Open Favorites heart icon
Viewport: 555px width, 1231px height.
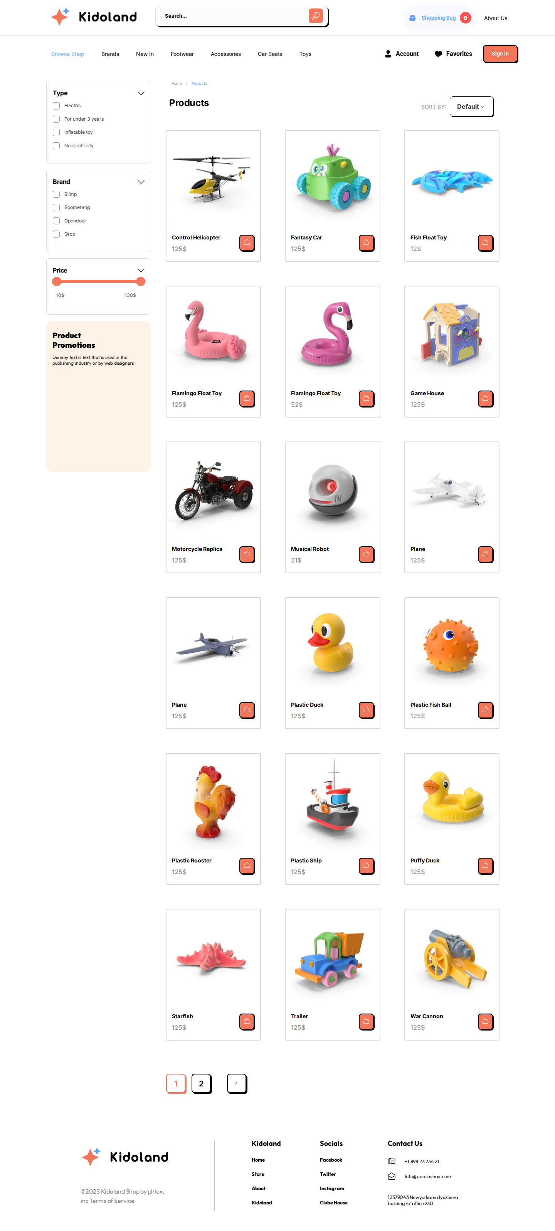click(438, 54)
